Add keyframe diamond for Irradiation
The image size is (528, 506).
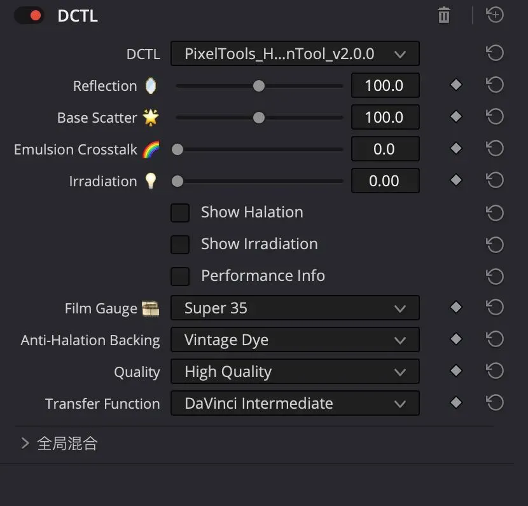(456, 180)
